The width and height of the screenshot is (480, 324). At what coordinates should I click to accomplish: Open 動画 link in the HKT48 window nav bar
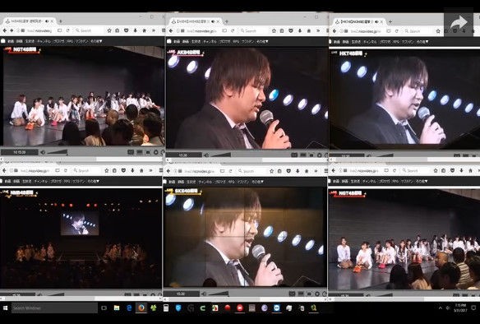(x=337, y=42)
